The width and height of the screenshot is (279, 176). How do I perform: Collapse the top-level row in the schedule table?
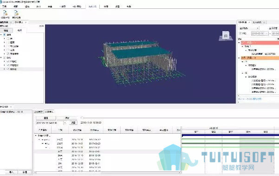36,136
